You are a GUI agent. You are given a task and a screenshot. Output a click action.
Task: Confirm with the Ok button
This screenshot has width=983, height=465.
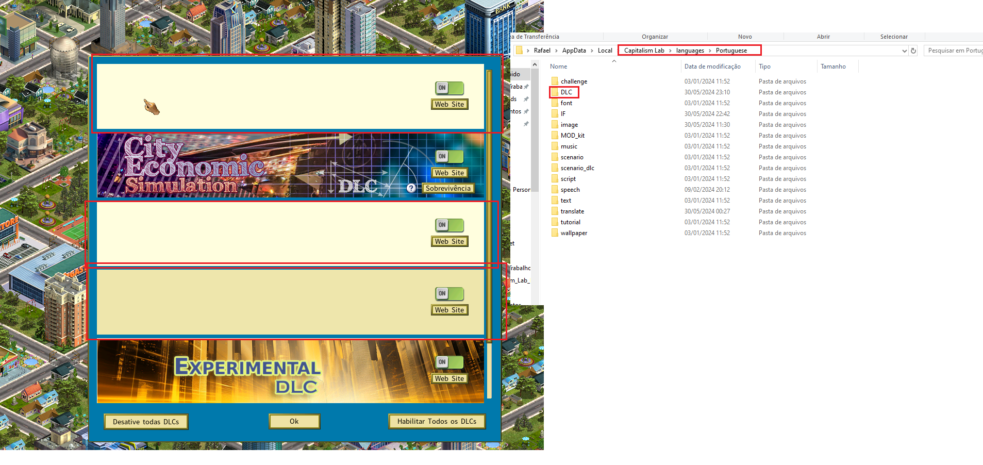tap(294, 421)
